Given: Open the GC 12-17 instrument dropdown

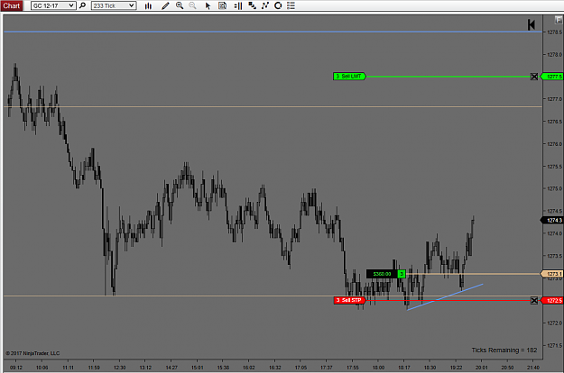Looking at the screenshot, I should 53,5.
